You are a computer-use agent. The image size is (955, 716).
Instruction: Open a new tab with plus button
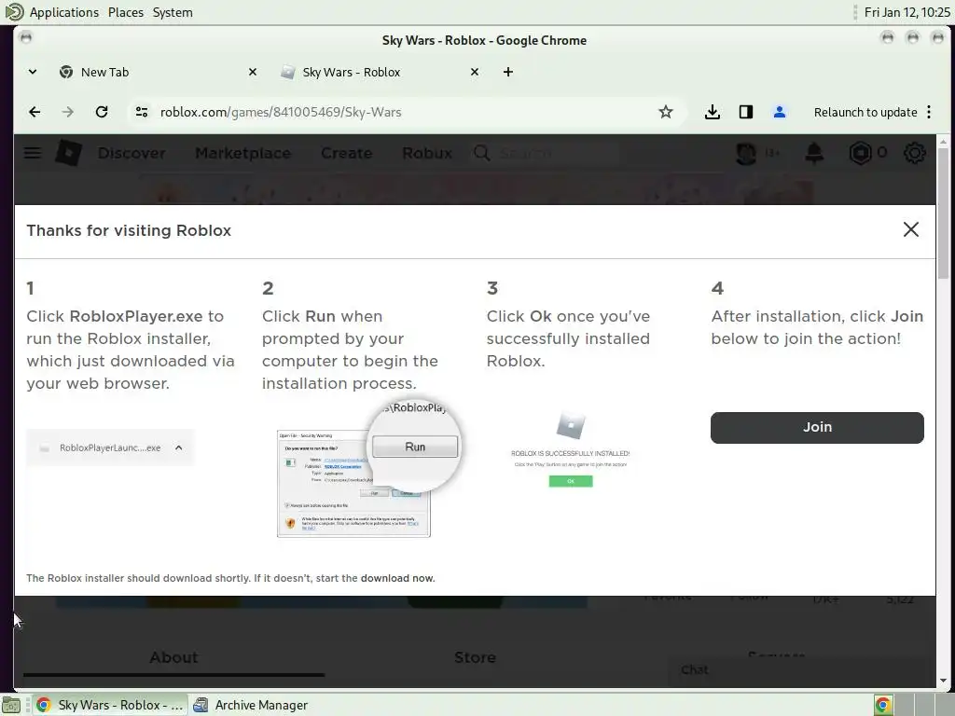508,72
